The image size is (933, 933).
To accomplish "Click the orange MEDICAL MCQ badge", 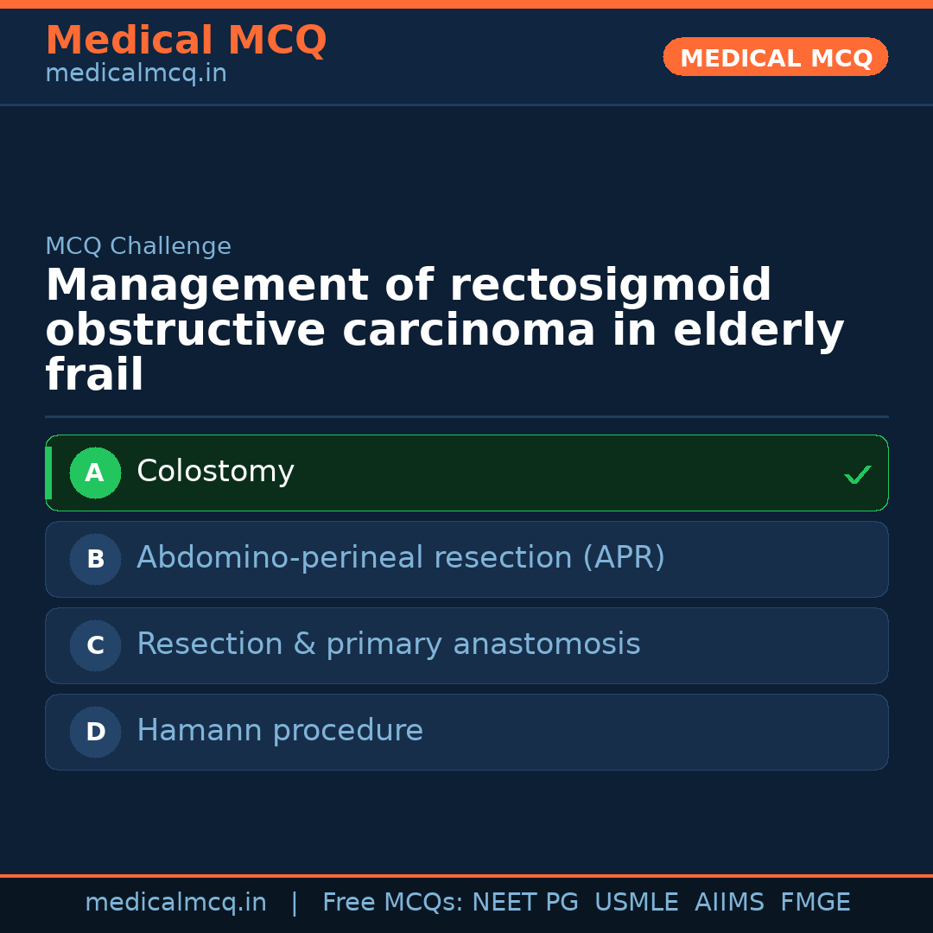I will click(x=775, y=58).
